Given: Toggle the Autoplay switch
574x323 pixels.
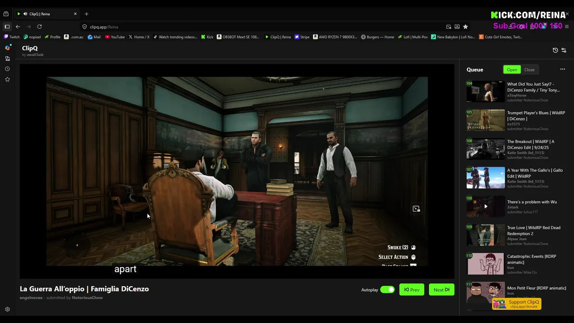Looking at the screenshot, I should (387, 290).
